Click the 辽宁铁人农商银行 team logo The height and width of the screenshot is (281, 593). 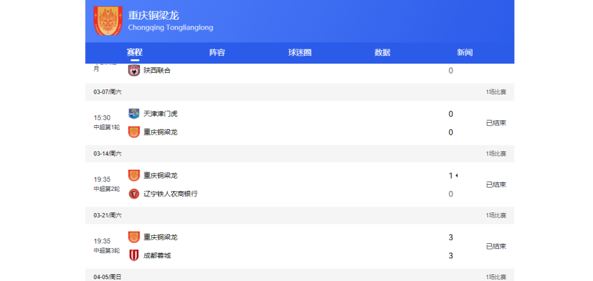point(134,194)
